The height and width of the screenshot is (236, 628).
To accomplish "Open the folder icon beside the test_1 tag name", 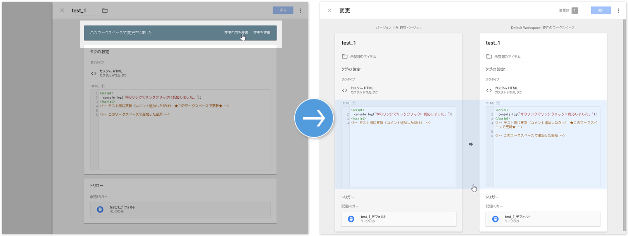I will click(105, 10).
